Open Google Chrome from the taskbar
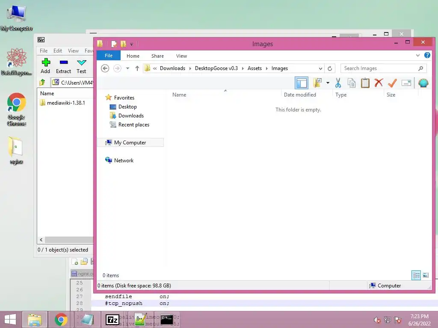438x328 pixels. pos(61,319)
